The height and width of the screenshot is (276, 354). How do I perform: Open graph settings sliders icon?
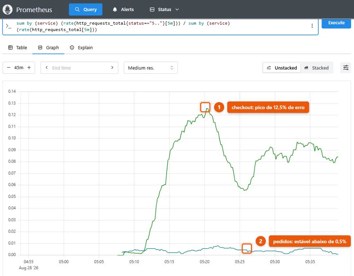pyautogui.click(x=346, y=67)
